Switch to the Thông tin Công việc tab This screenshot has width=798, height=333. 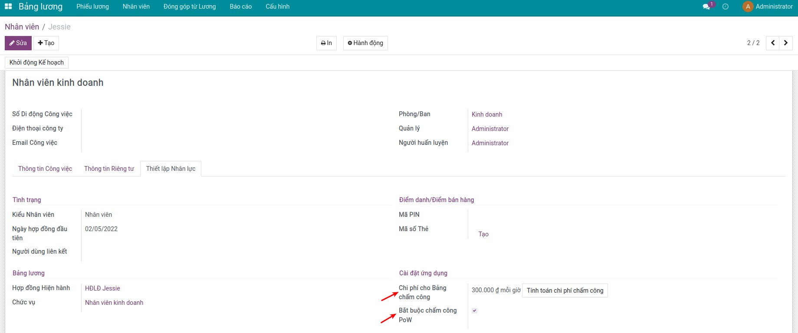click(x=45, y=169)
